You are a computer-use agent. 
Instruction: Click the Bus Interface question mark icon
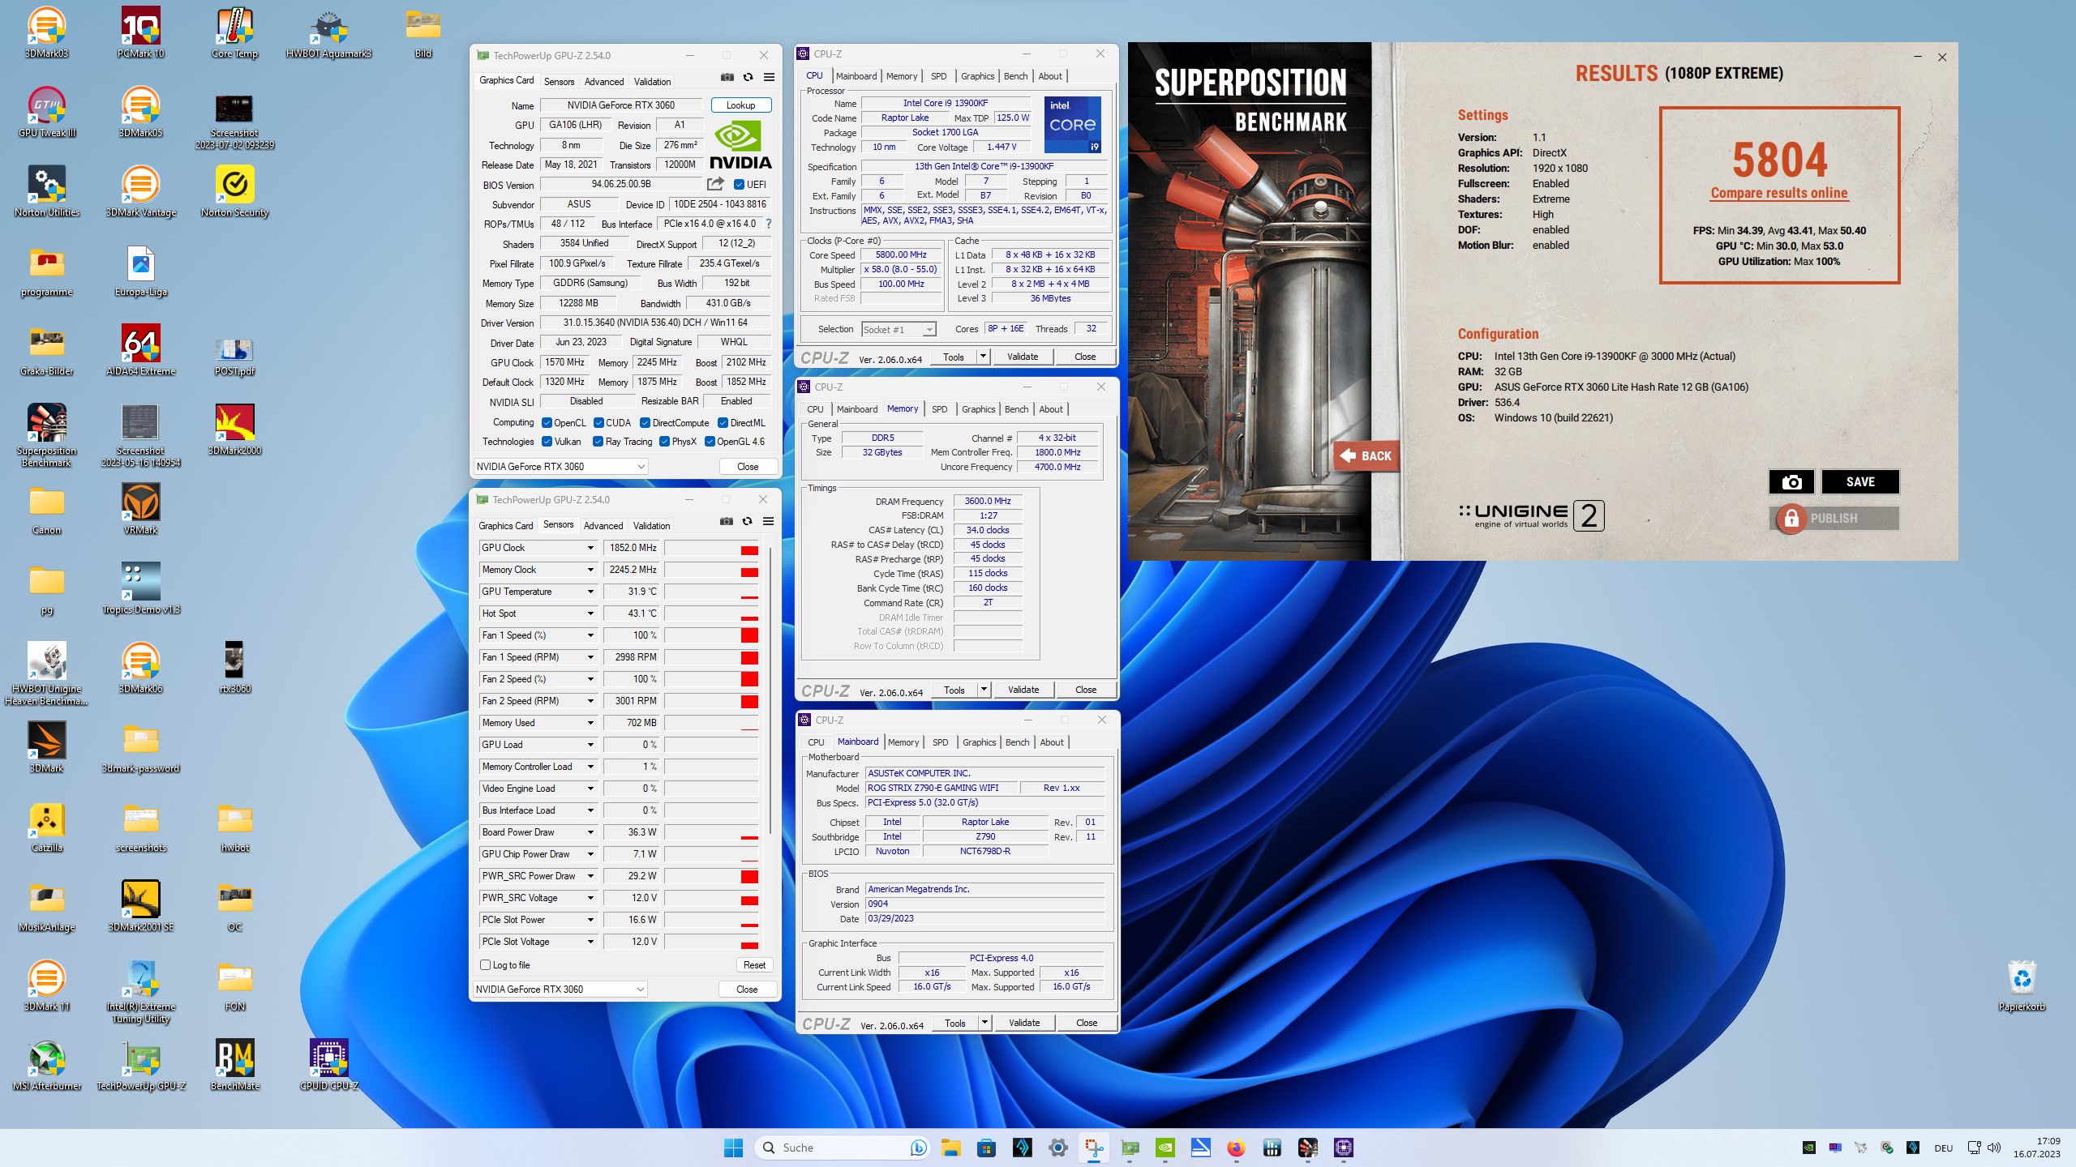click(x=769, y=224)
